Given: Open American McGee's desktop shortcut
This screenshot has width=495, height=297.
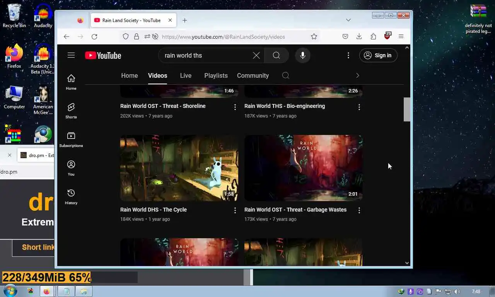Looking at the screenshot, I should pos(43,100).
